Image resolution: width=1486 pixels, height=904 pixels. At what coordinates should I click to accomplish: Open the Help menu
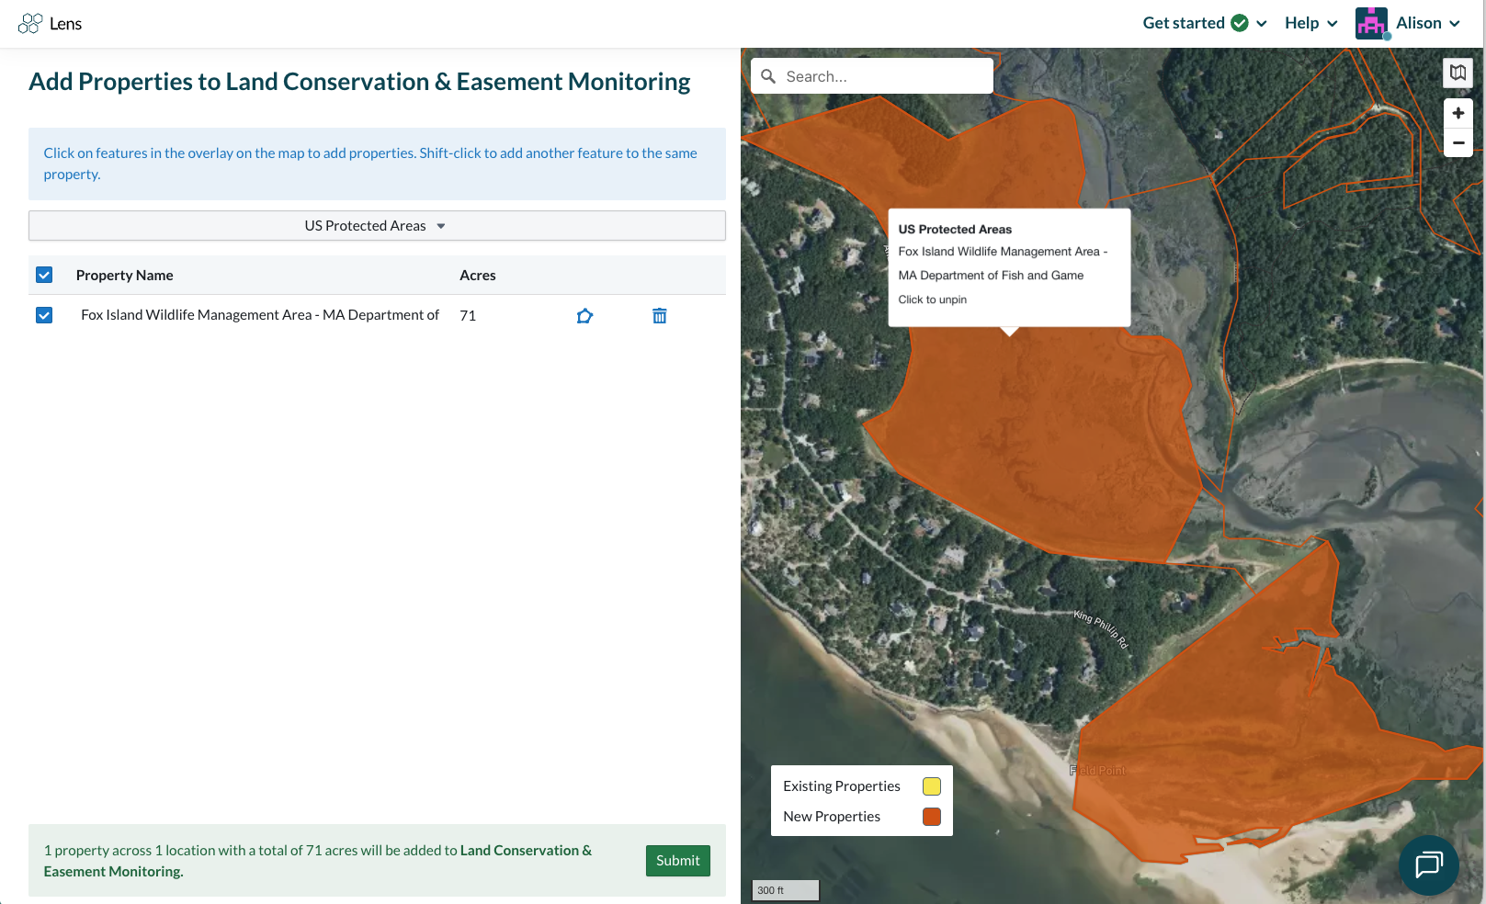pyautogui.click(x=1310, y=23)
